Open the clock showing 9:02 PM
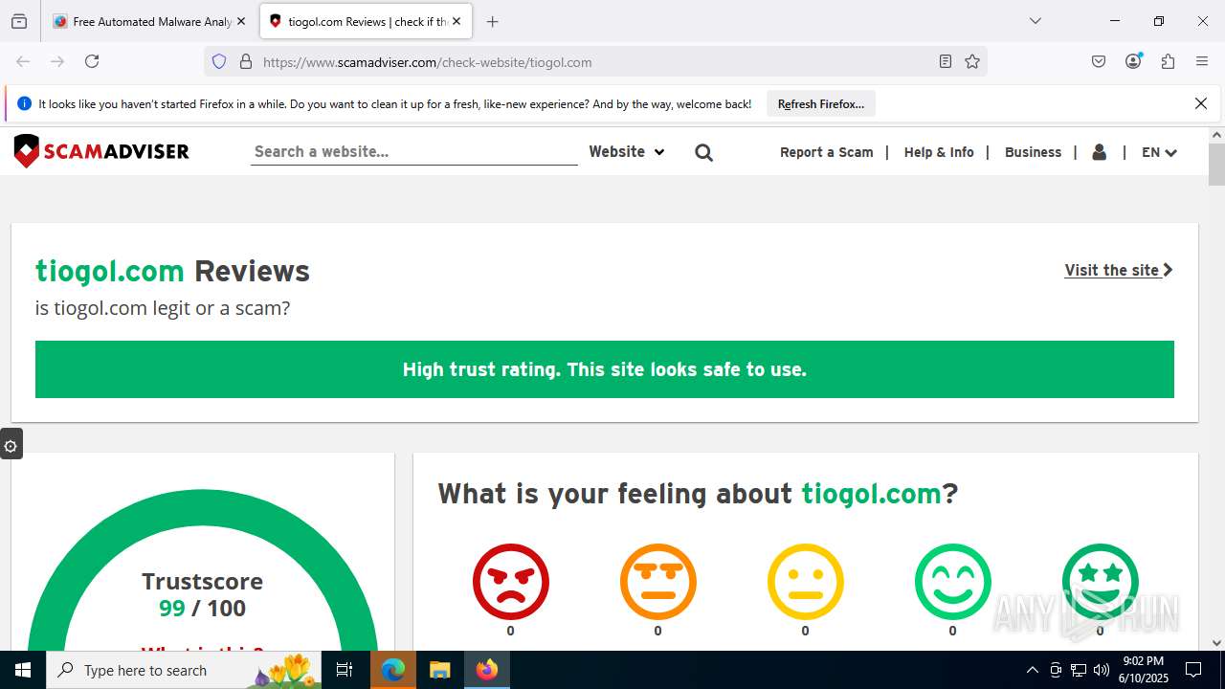 pyautogui.click(x=1145, y=670)
